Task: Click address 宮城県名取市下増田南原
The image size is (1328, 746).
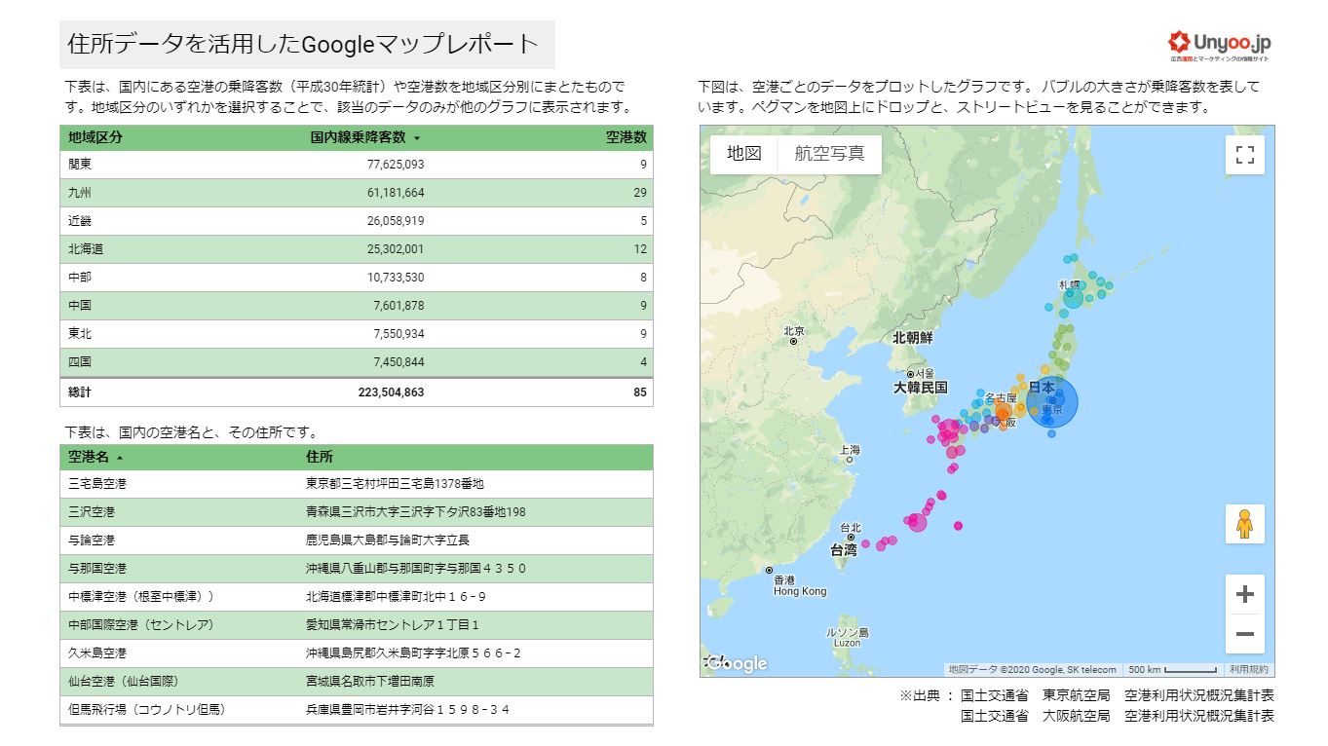Action: click(370, 682)
